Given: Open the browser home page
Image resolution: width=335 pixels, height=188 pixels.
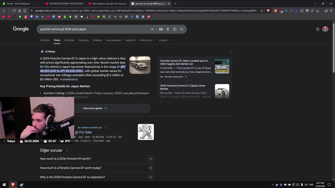Looking at the screenshot, I should click(19, 11).
